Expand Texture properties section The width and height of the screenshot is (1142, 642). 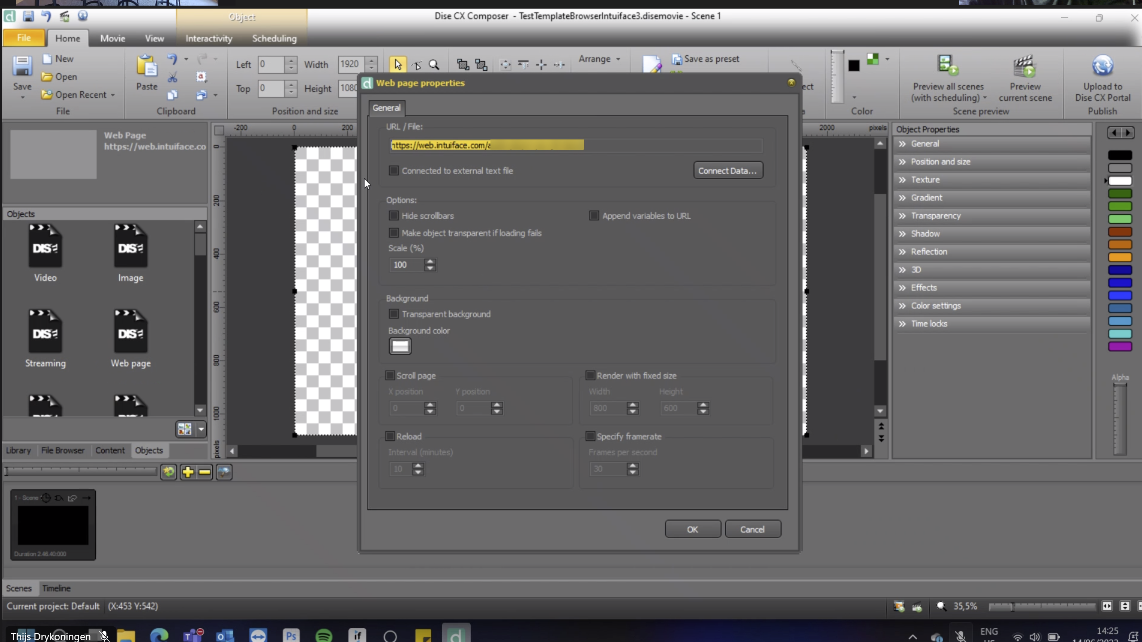coord(992,179)
